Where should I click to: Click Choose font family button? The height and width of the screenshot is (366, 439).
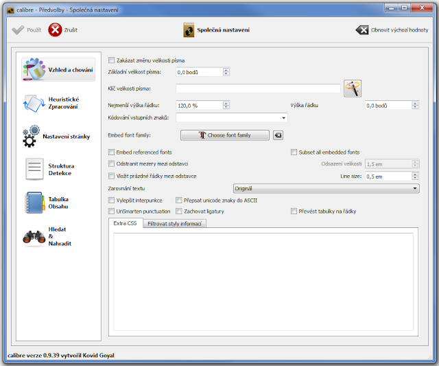(225, 135)
